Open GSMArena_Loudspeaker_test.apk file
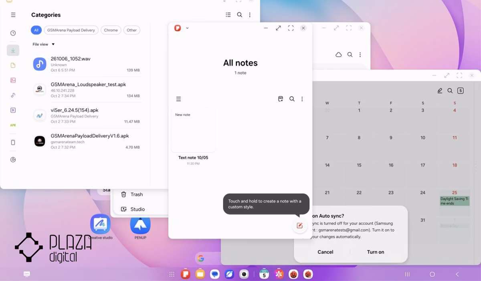Image resolution: width=481 pixels, height=281 pixels. point(87,90)
